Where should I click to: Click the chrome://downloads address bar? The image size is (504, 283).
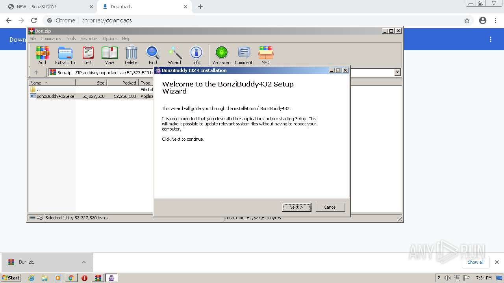tap(252, 20)
